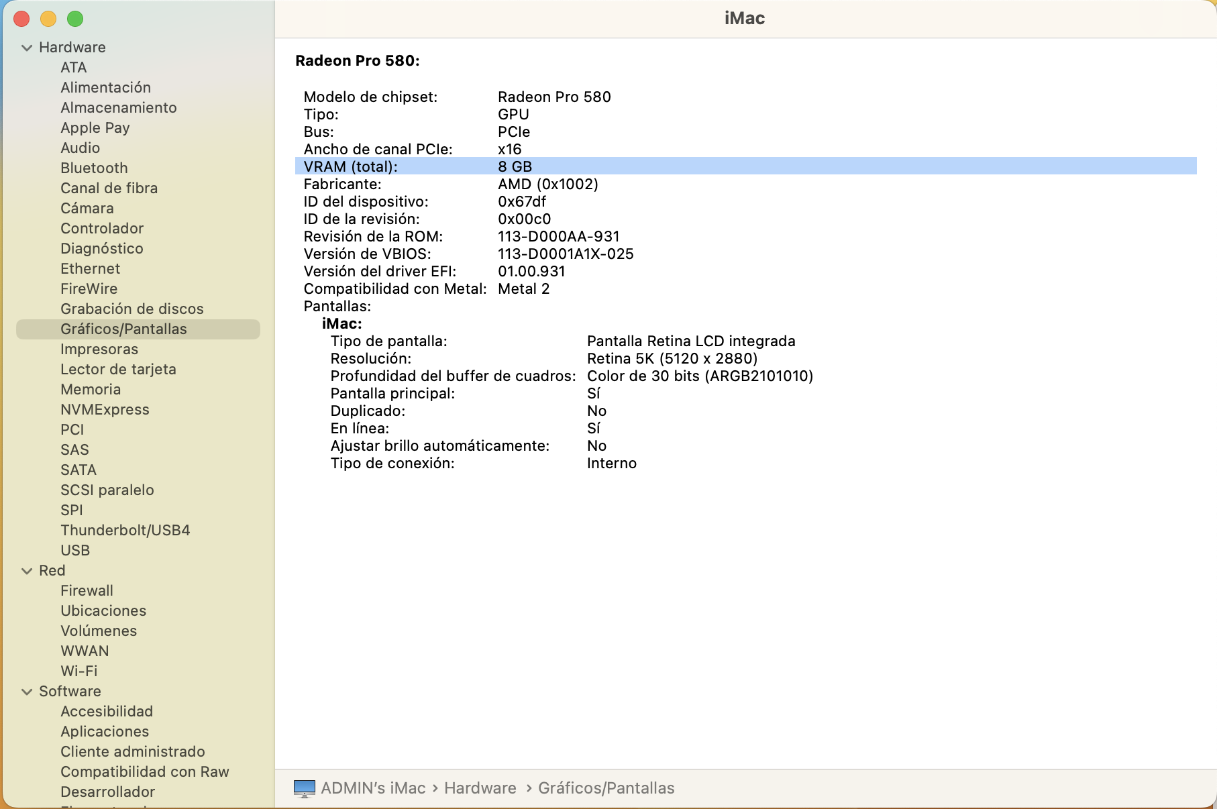Select Gráficos/Pantallas in the sidebar
1217x809 pixels.
[x=123, y=329]
